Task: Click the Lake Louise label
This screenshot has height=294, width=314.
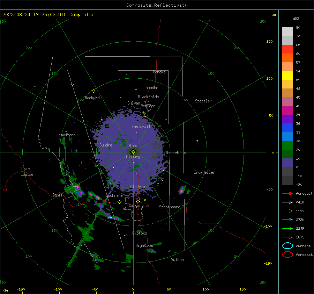Action: 27,172
